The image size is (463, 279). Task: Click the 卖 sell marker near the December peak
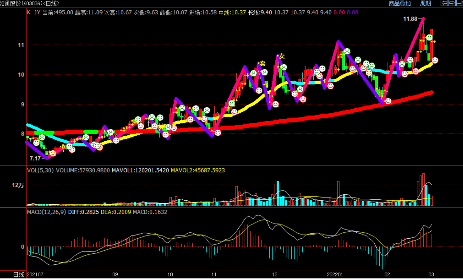(x=281, y=56)
